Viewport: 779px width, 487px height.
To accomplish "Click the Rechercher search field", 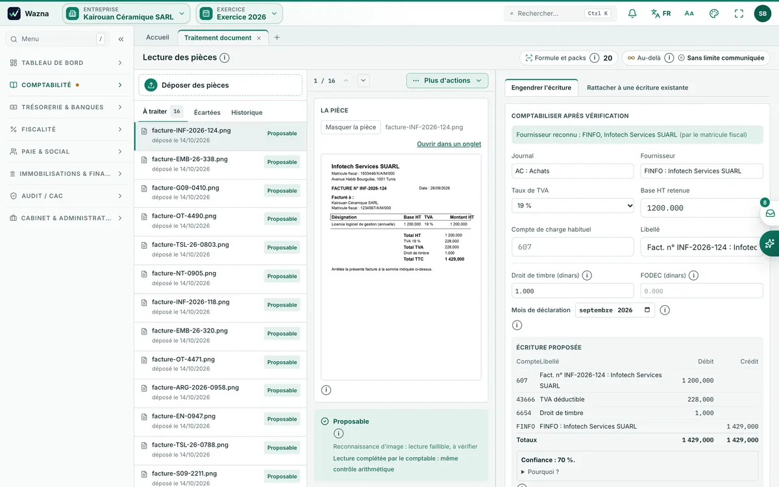I will click(560, 13).
